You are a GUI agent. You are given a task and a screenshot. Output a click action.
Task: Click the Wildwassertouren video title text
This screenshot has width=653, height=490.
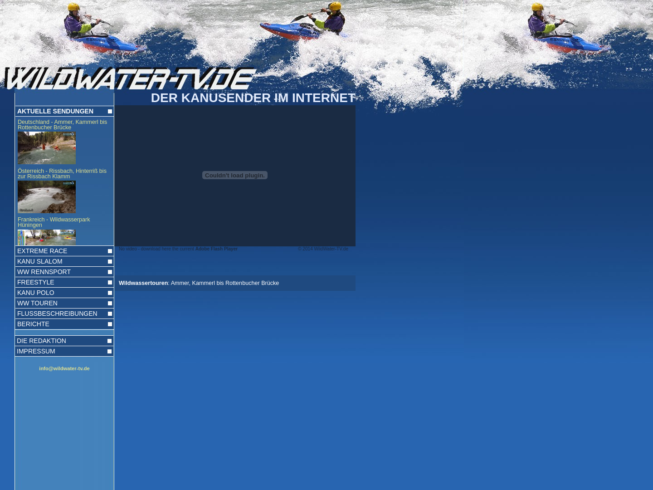[x=199, y=283]
